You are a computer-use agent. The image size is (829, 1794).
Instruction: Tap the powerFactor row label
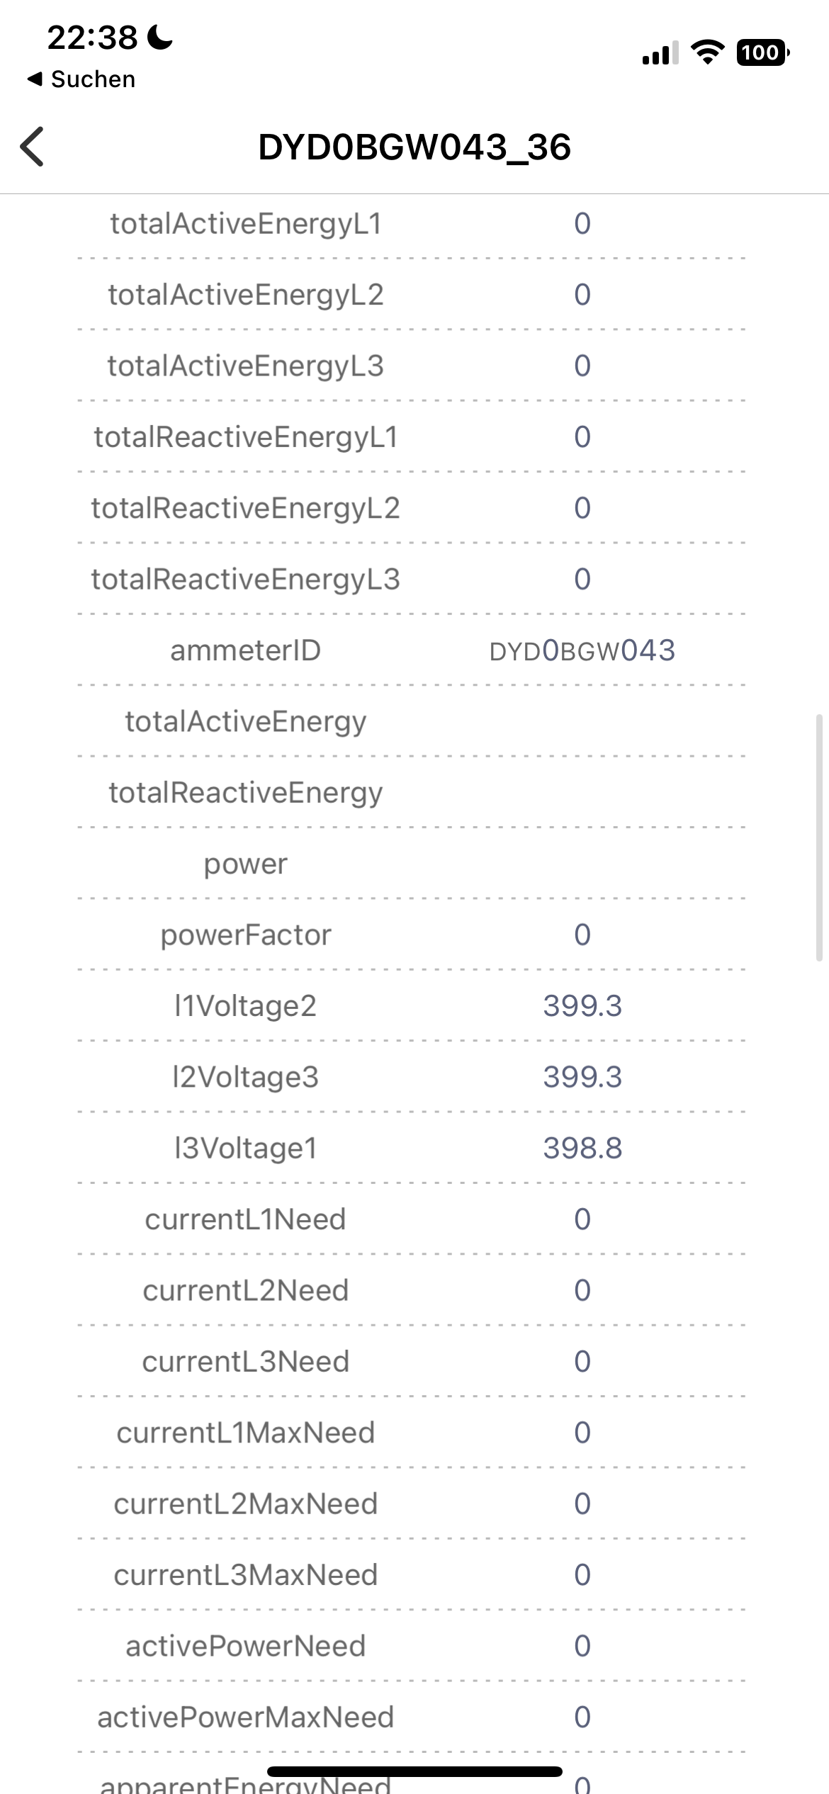click(246, 935)
